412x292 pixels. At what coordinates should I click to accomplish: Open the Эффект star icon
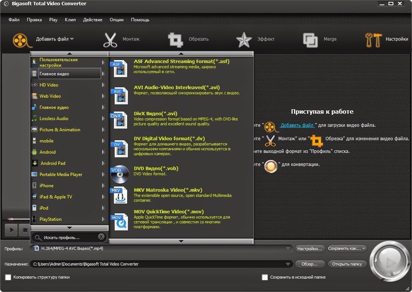pos(244,40)
